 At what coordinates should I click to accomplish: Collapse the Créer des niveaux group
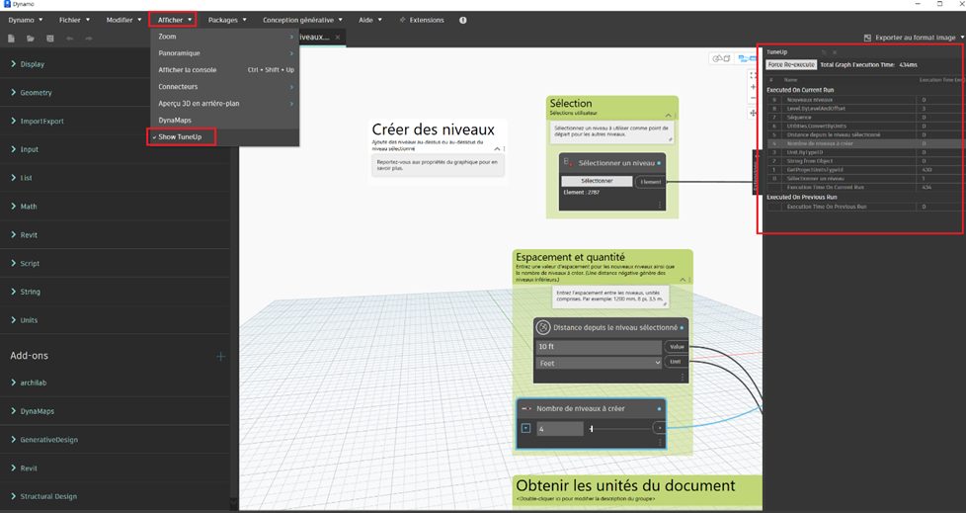(x=497, y=148)
